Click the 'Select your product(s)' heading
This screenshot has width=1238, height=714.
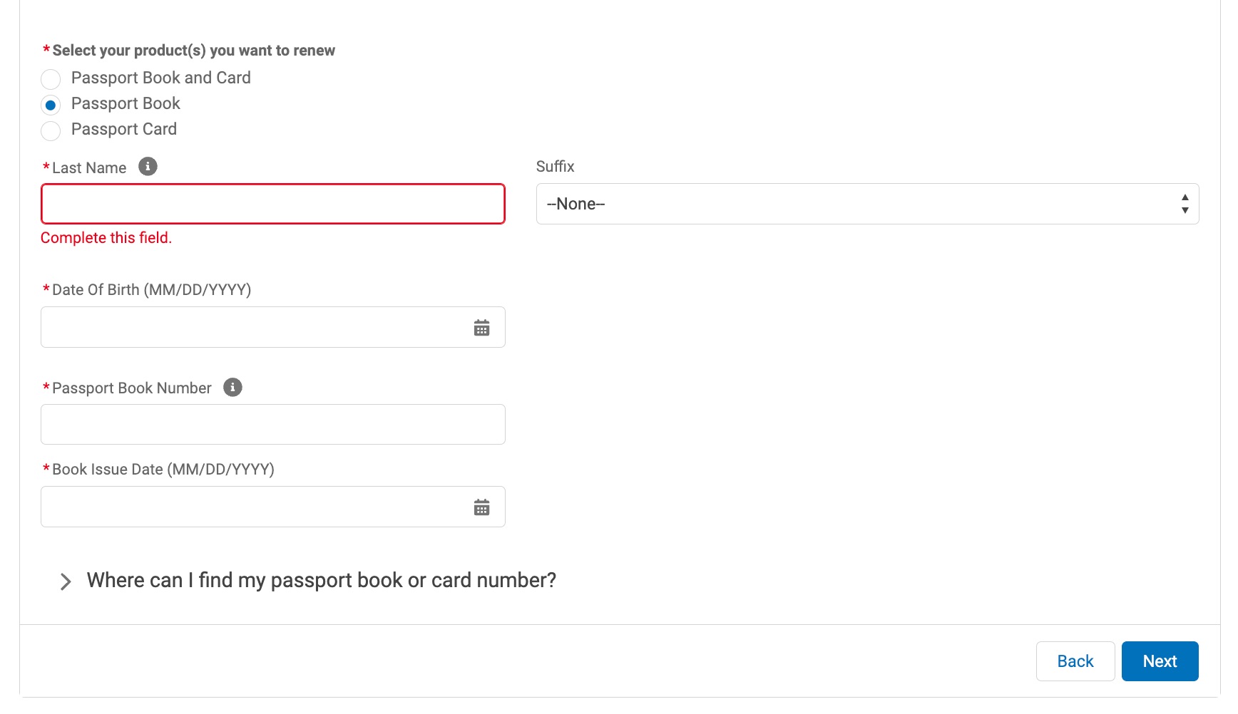(x=193, y=50)
